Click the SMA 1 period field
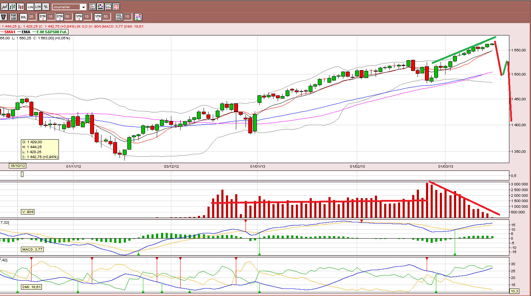This screenshot has width=531, height=296. coord(87,17)
